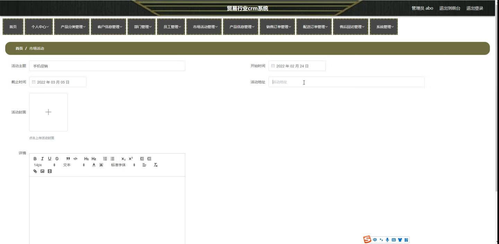Clear formatting with the Tx icon
This screenshot has width=499, height=244.
156,165
